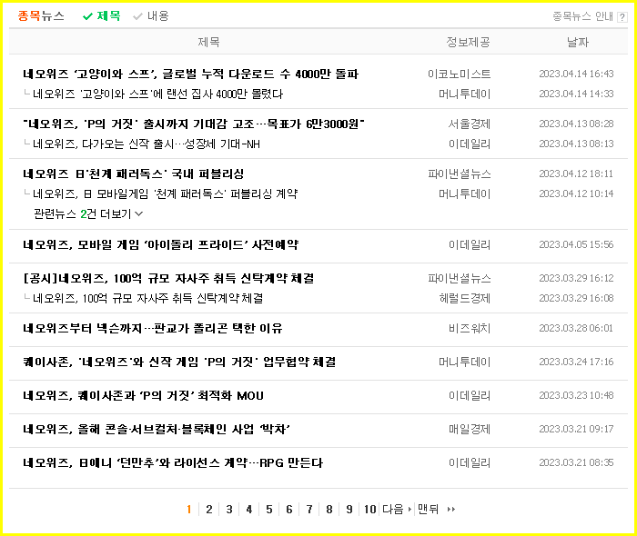This screenshot has width=637, height=536.
Task: Go to page 2
Action: tap(208, 510)
